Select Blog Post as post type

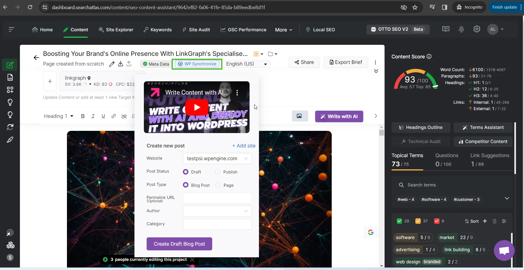(186, 185)
